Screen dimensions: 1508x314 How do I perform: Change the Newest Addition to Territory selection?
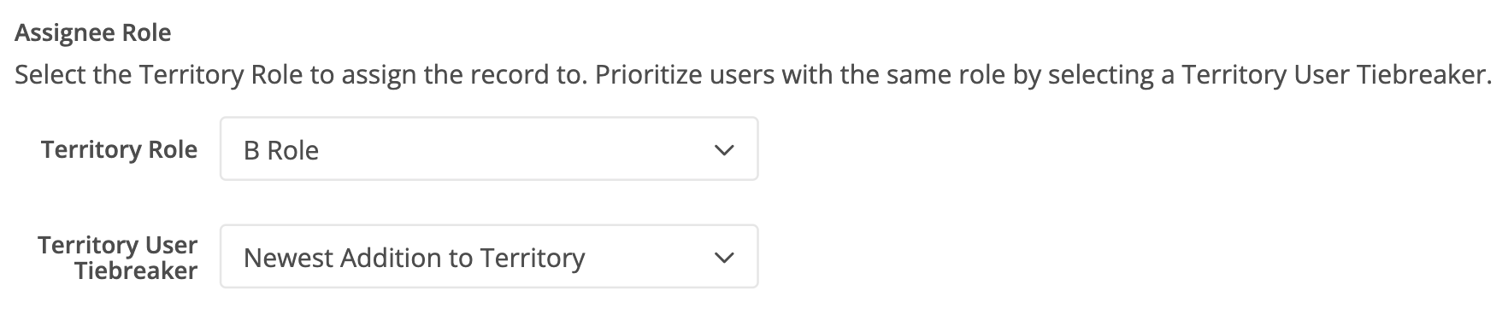(x=489, y=257)
